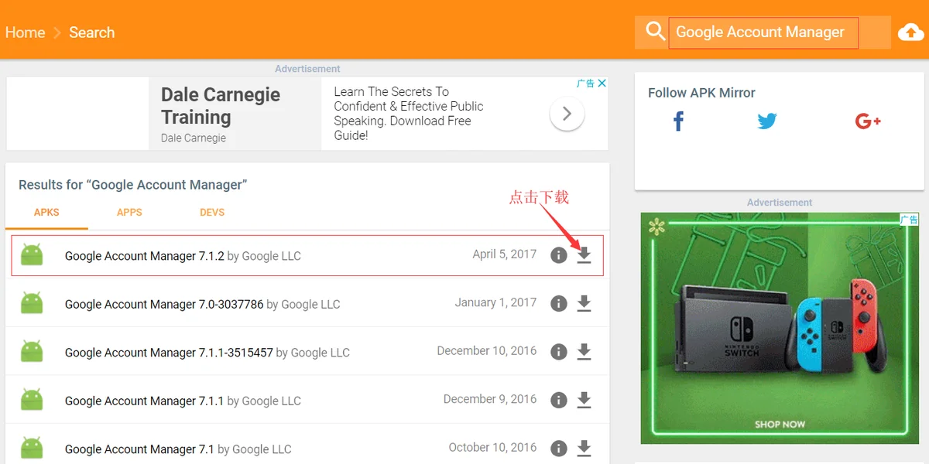
Task: Switch to the APKS tab
Action: (x=46, y=212)
